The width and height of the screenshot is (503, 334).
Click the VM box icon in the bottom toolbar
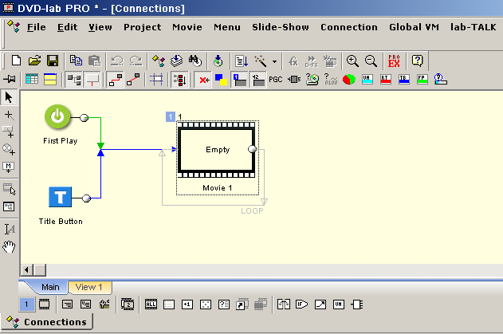[339, 305]
